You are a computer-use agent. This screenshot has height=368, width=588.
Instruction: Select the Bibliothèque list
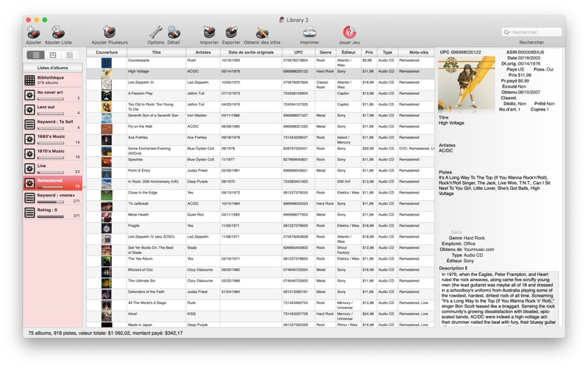(53, 80)
